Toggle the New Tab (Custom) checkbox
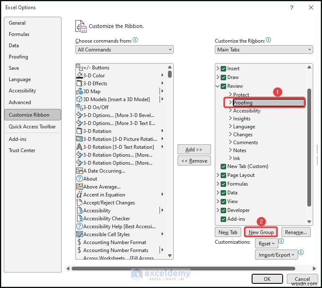 click(224, 166)
